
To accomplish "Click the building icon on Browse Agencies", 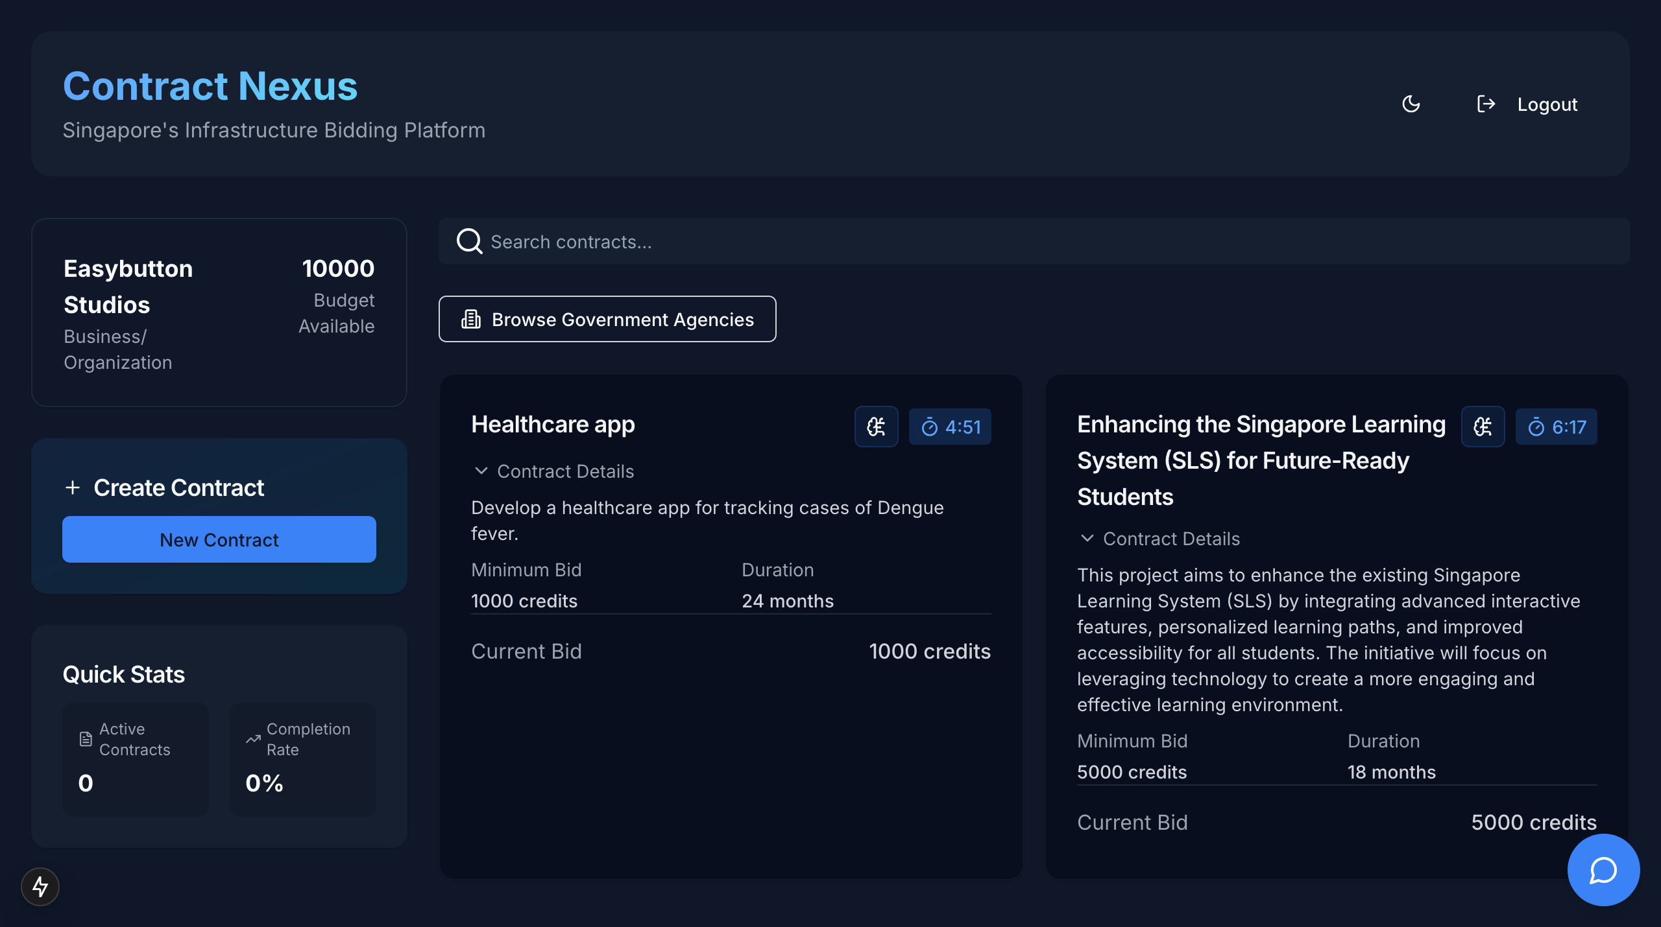I will [x=471, y=319].
